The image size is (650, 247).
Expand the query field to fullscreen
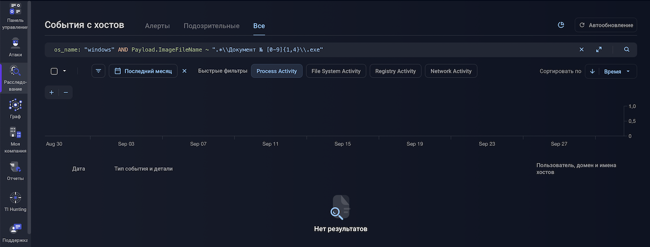coord(598,50)
